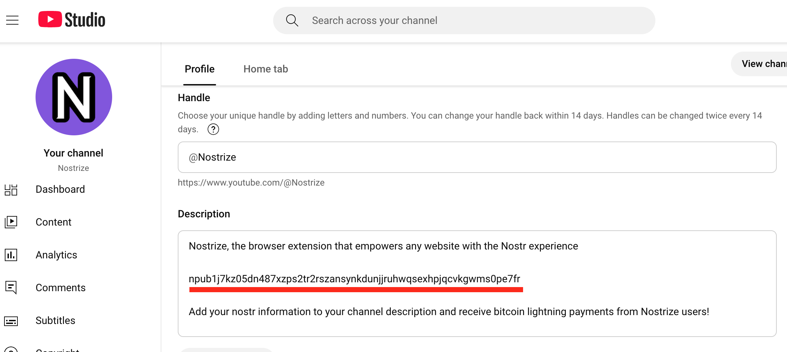Open Comments section
This screenshot has width=787, height=352.
pyautogui.click(x=61, y=288)
